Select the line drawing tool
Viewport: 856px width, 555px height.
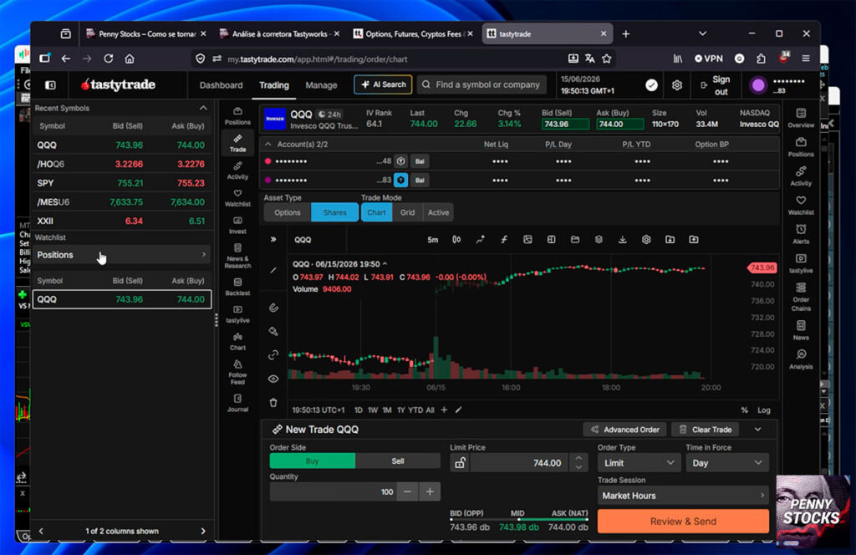(273, 270)
